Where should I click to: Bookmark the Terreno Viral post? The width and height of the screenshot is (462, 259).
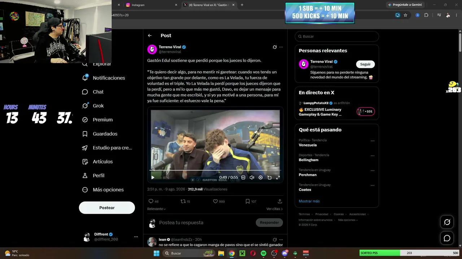(248, 201)
